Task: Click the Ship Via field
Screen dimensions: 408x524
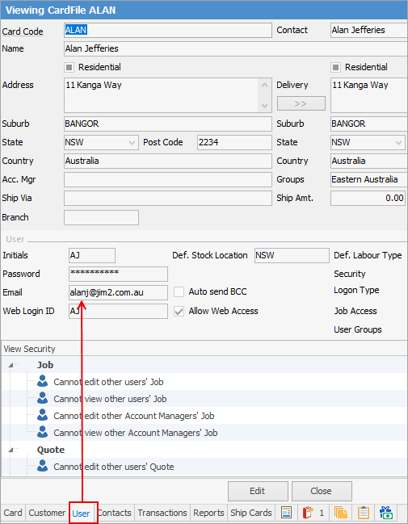Action: pos(168,198)
